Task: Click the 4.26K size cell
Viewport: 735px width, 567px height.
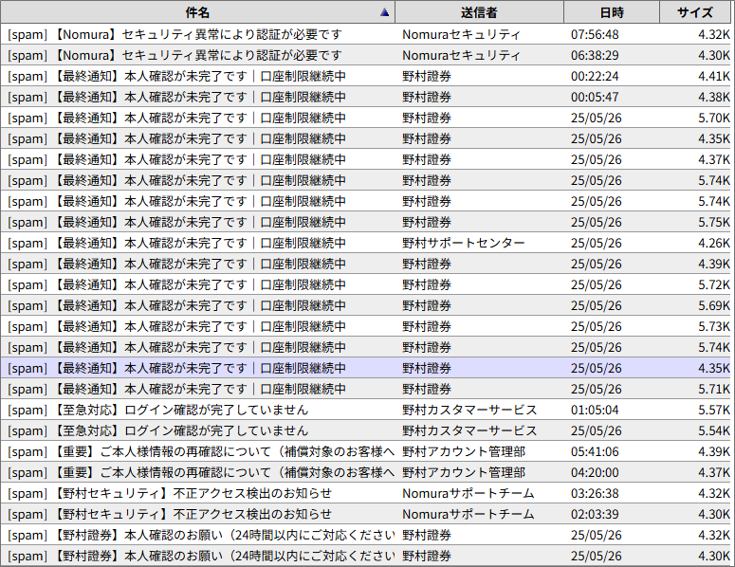Action: click(714, 243)
